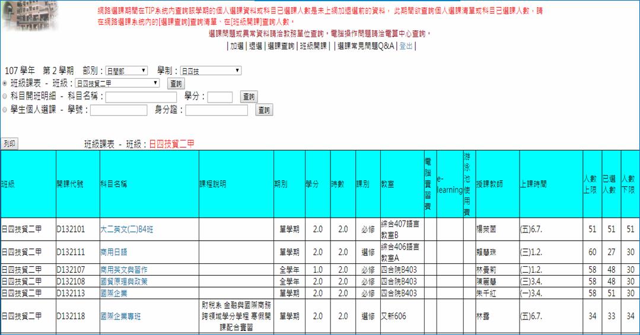The image size is (640, 335).
Task: Click course code D132107
Action: pyautogui.click(x=71, y=270)
